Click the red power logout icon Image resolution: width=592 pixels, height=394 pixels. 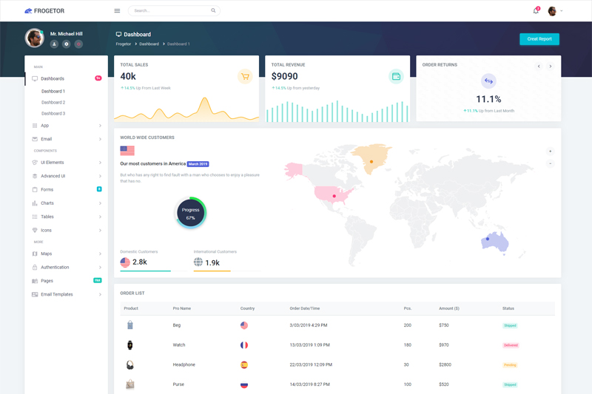(x=78, y=44)
